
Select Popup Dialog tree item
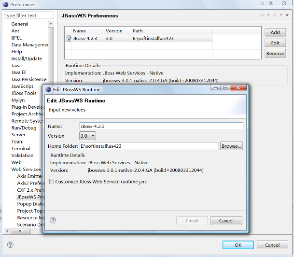pos(29,204)
